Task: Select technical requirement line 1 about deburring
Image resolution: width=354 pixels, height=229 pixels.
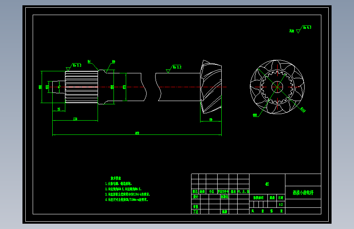Action: [x=118, y=184]
